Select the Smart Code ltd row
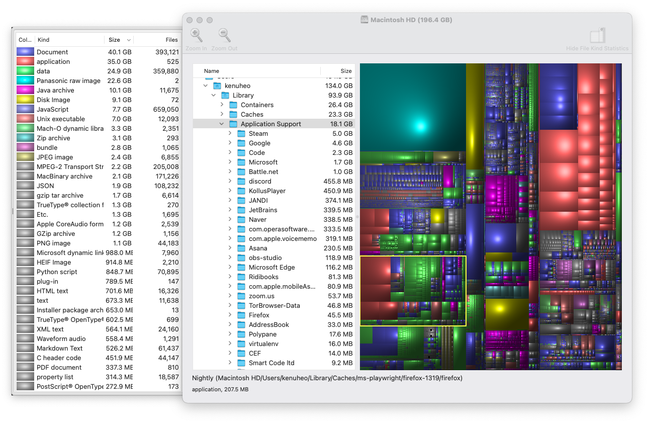The height and width of the screenshot is (424, 649). 274,363
